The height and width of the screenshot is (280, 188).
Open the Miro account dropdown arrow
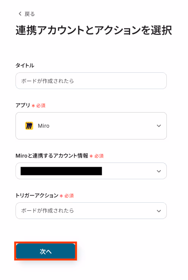click(x=159, y=171)
